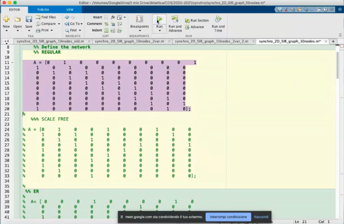Viewport: 344px width, 224px height.
Task: Switch to the PUBLISH ribbon tab
Action: (x=43, y=10)
